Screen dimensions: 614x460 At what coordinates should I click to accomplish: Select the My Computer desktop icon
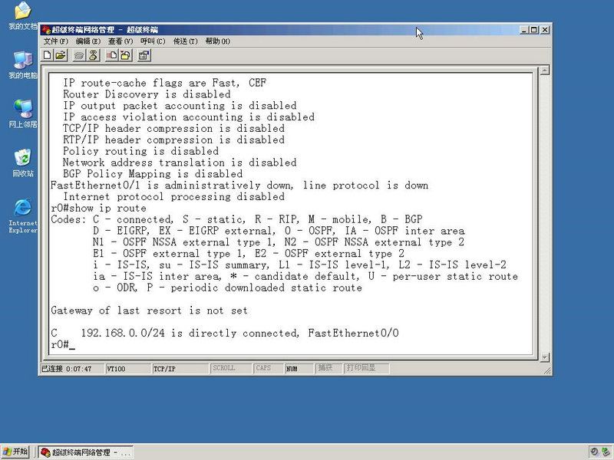coord(23,64)
